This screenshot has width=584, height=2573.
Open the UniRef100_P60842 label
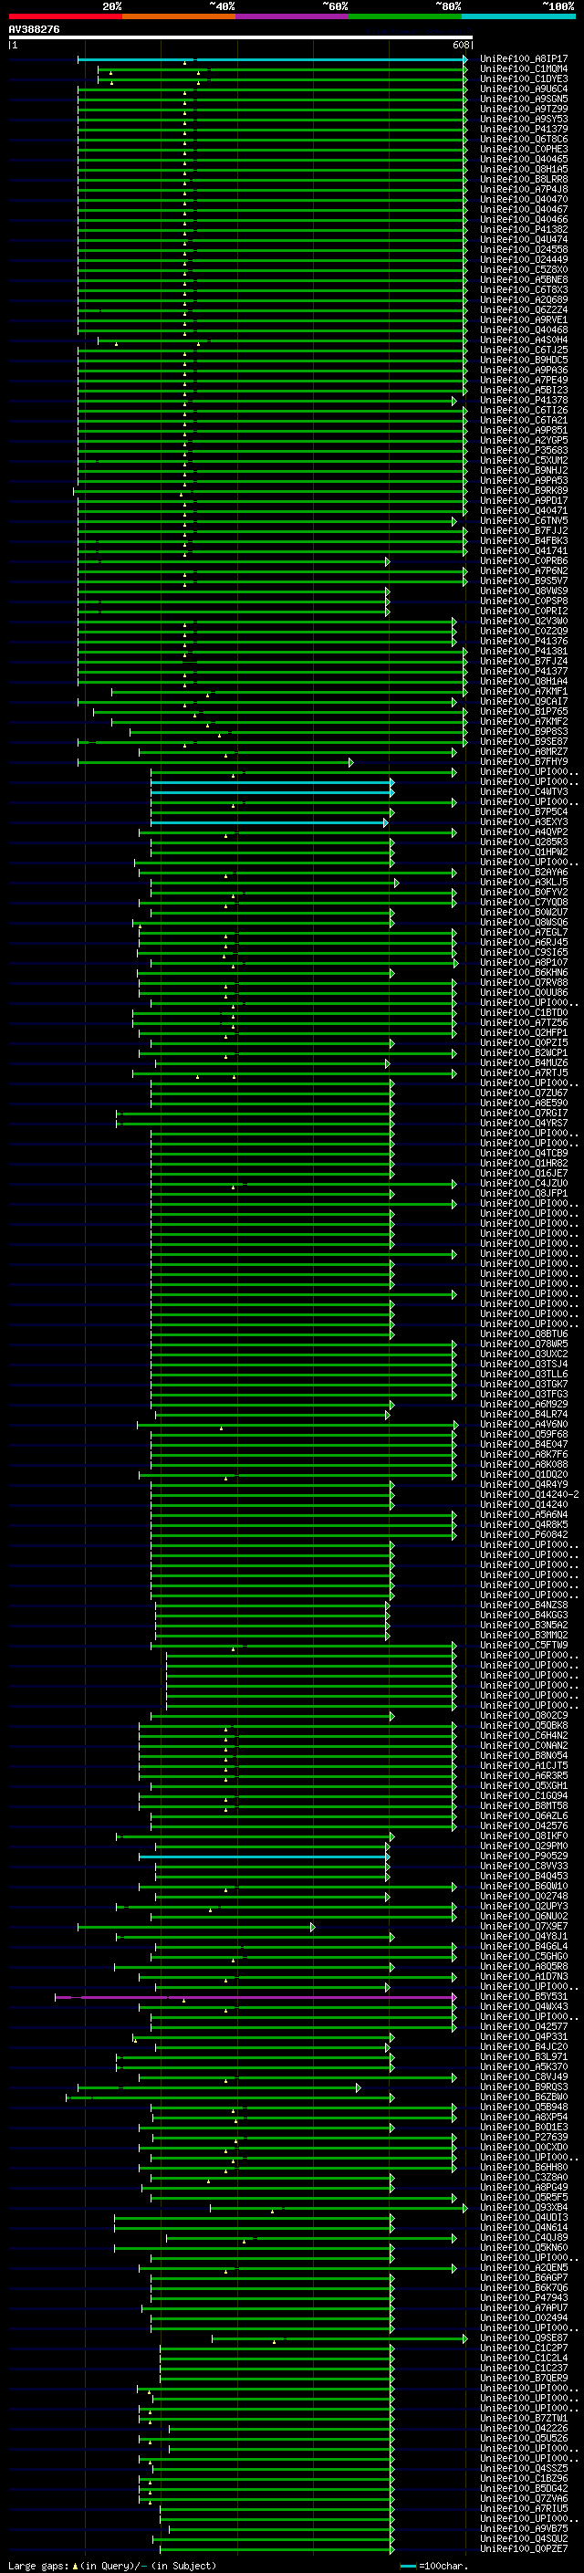(x=523, y=1534)
